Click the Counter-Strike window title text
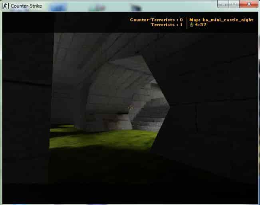 (26, 6)
